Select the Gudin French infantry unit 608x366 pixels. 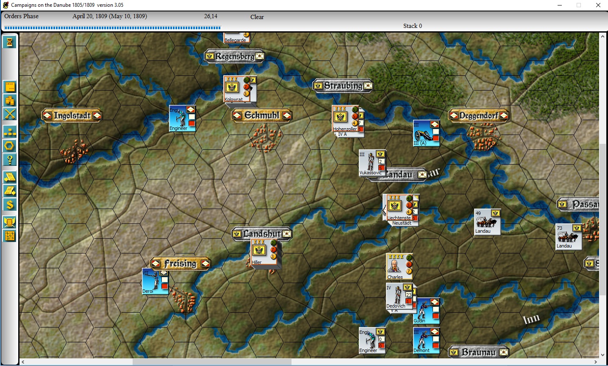tap(426, 311)
